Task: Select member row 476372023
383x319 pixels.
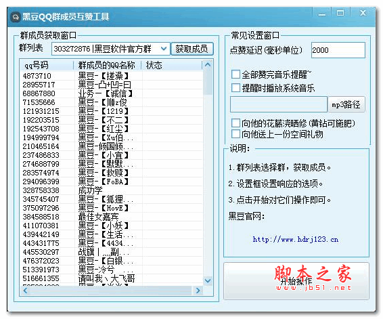Action: 112,261
